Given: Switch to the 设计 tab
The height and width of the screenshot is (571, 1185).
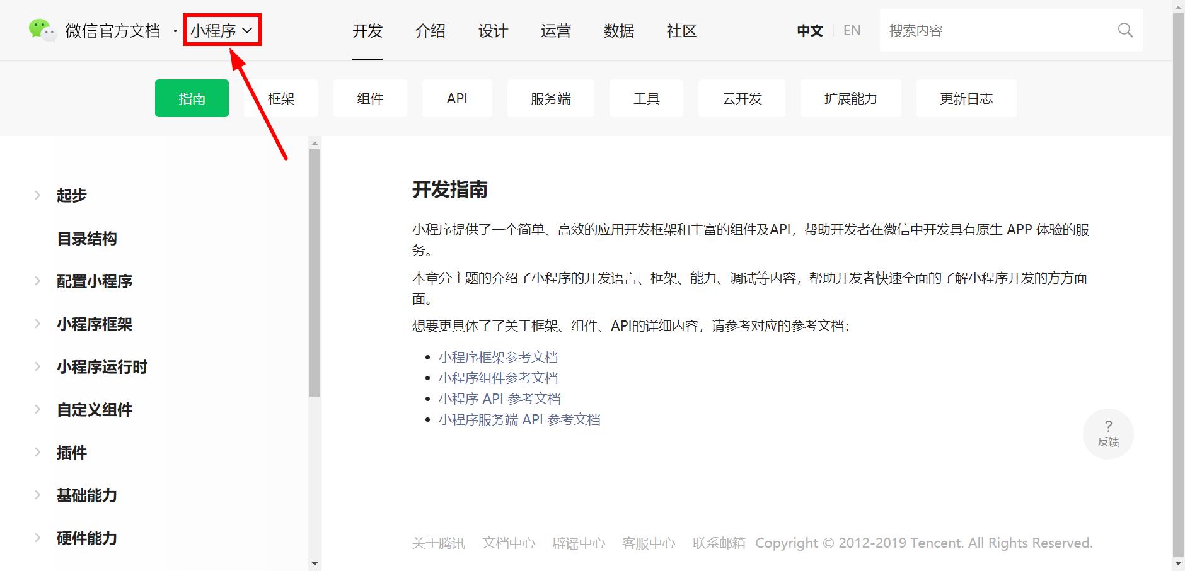Looking at the screenshot, I should pos(494,30).
